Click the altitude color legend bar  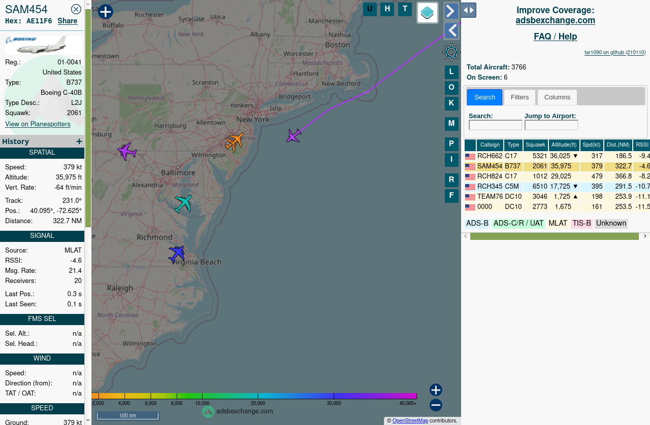pos(254,396)
